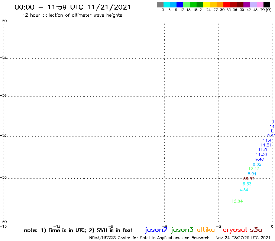Click the -58 latitude axis label
275x241 pixels.
click(3, 178)
